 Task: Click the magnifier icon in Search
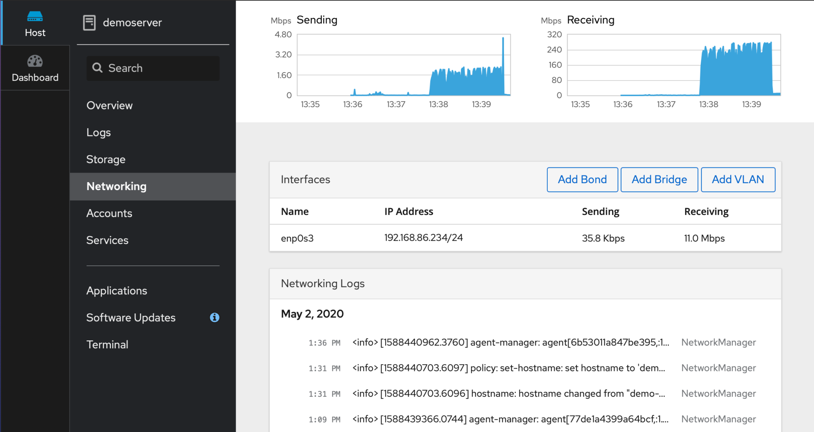(x=97, y=68)
